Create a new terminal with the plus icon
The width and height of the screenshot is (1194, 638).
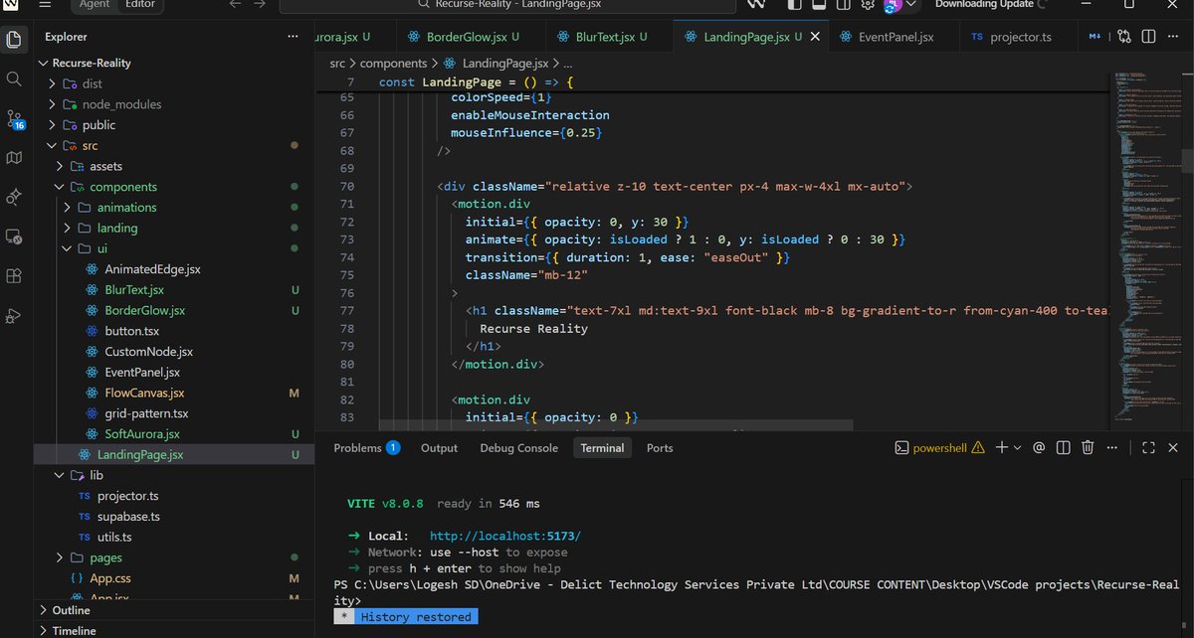click(1002, 448)
